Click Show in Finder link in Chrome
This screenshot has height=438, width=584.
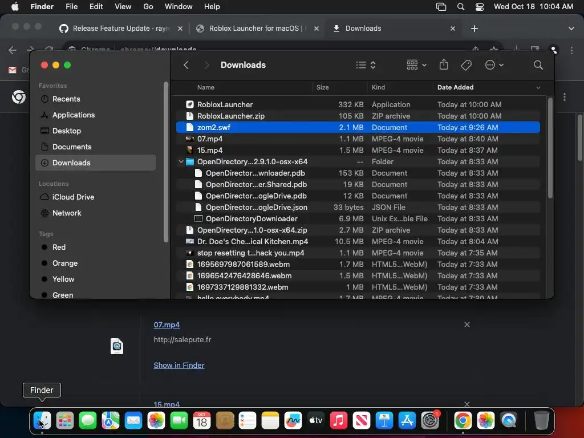(x=179, y=366)
